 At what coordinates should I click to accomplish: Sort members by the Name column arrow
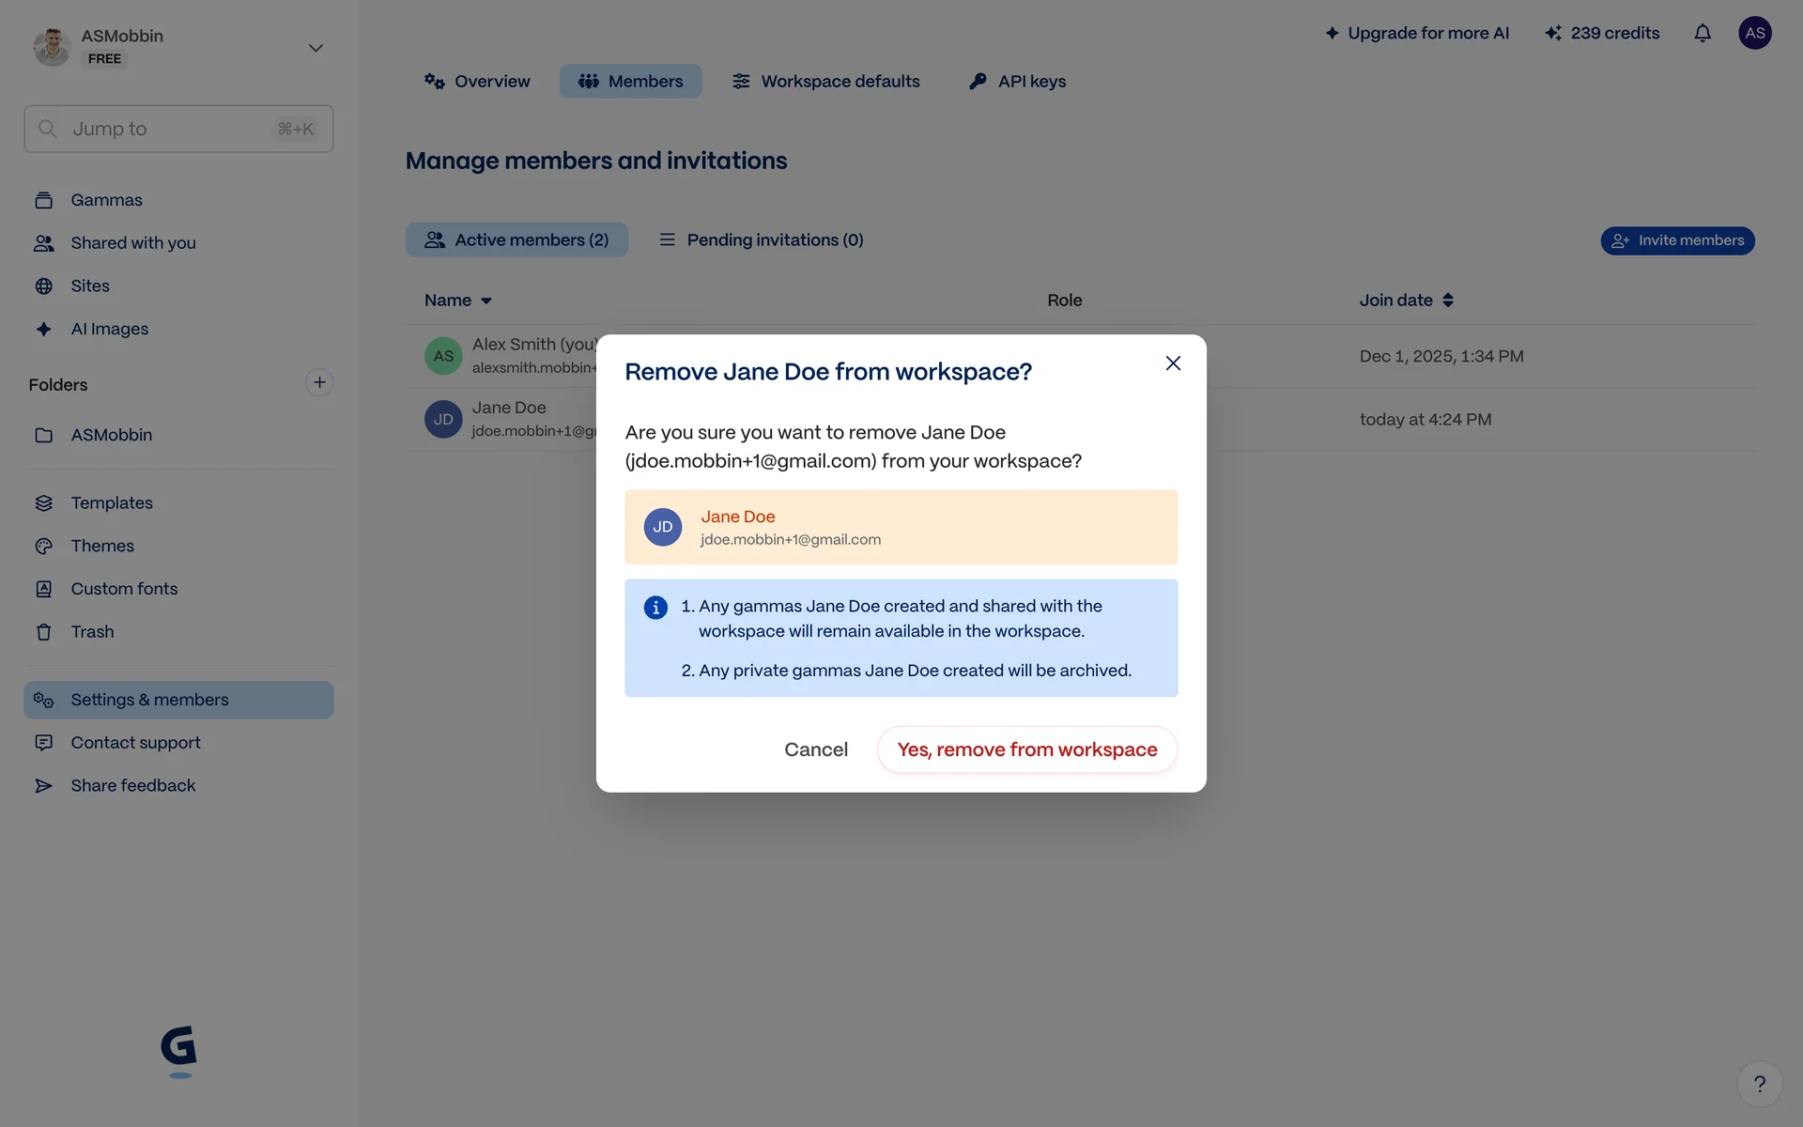pos(486,301)
